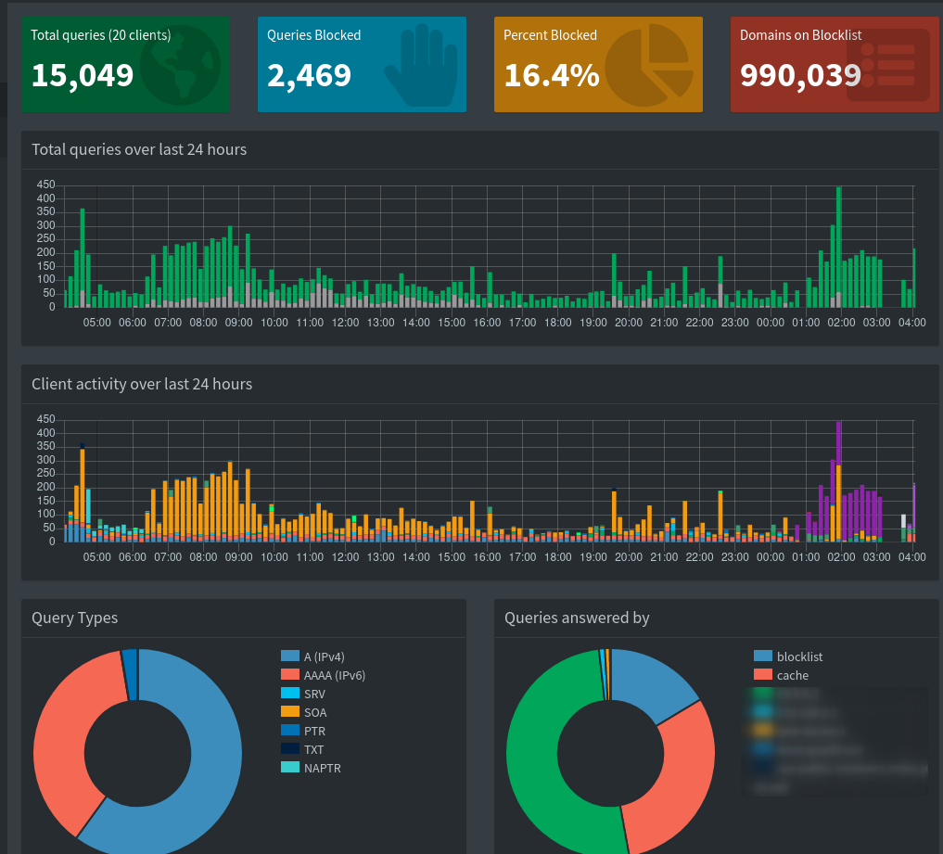This screenshot has height=854, width=943.
Task: Hide the blocklist series in Queries answered by
Action: coord(799,656)
